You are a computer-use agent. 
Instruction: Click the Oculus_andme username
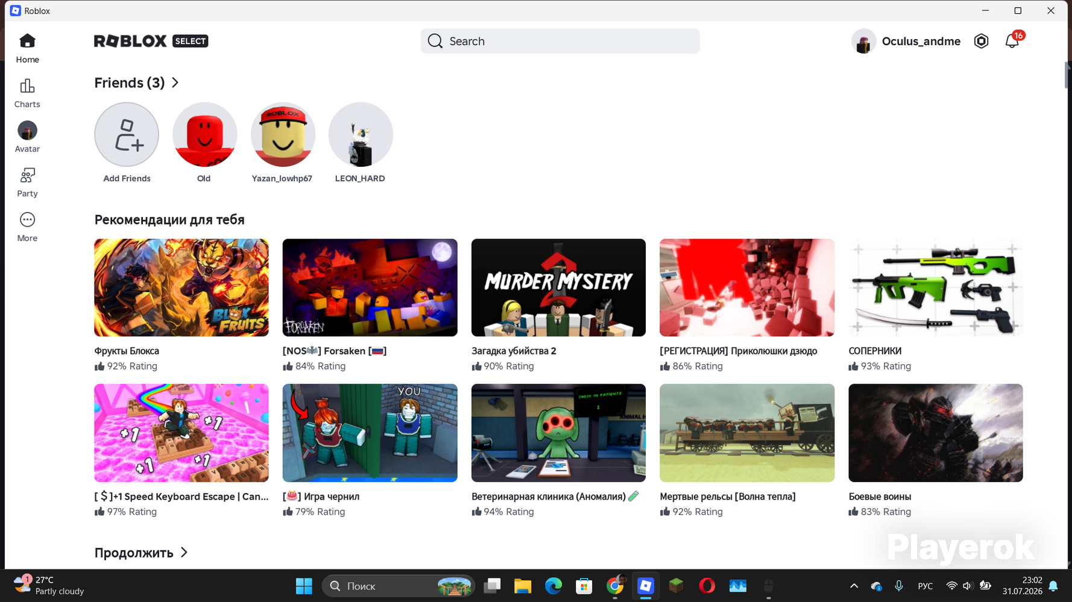921,41
